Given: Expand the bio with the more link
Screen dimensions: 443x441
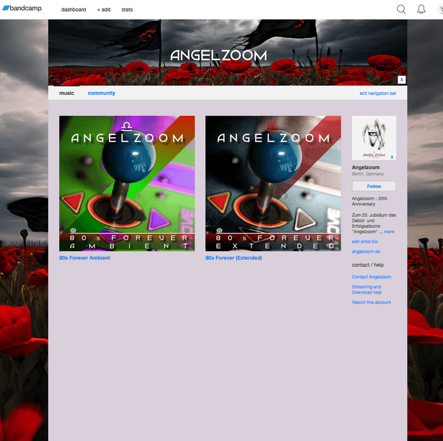Looking at the screenshot, I should coord(389,232).
